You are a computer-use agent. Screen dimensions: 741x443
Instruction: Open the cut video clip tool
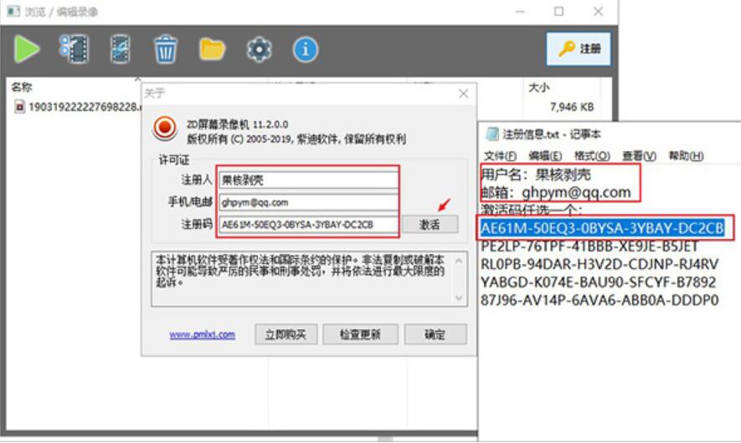pos(75,49)
